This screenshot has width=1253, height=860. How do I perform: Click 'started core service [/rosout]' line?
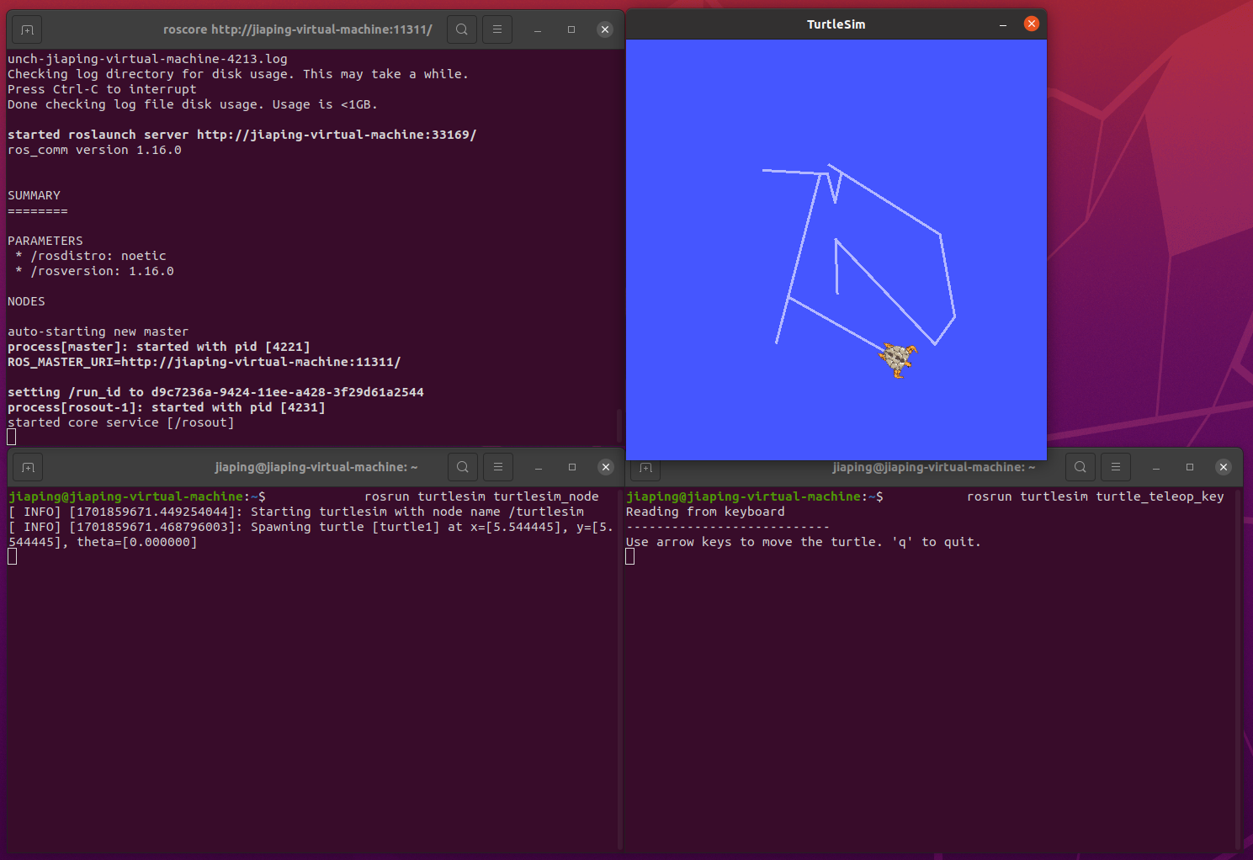click(121, 422)
